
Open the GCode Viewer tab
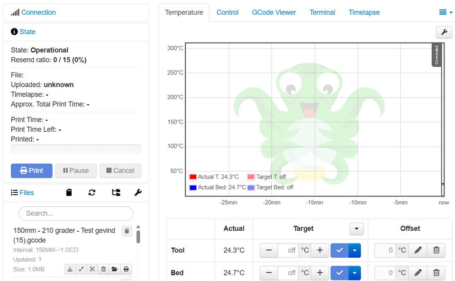coord(274,12)
